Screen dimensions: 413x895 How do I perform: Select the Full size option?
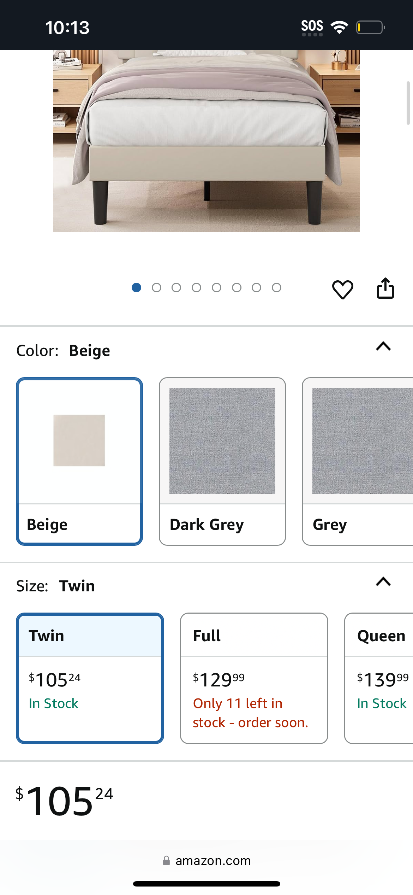click(254, 678)
